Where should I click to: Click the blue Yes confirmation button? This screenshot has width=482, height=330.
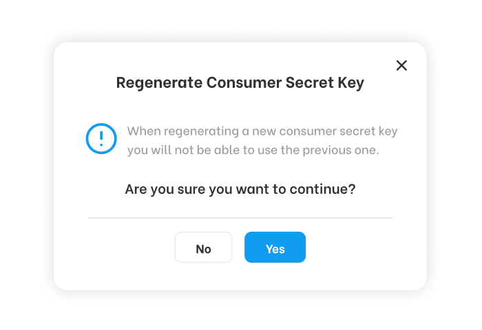pos(275,247)
